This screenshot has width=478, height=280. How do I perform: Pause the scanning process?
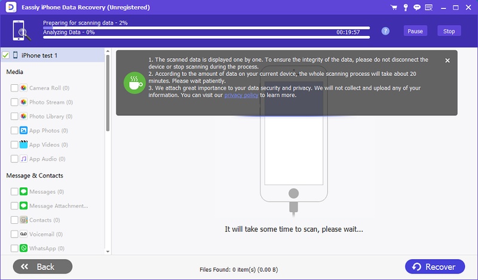pos(415,31)
